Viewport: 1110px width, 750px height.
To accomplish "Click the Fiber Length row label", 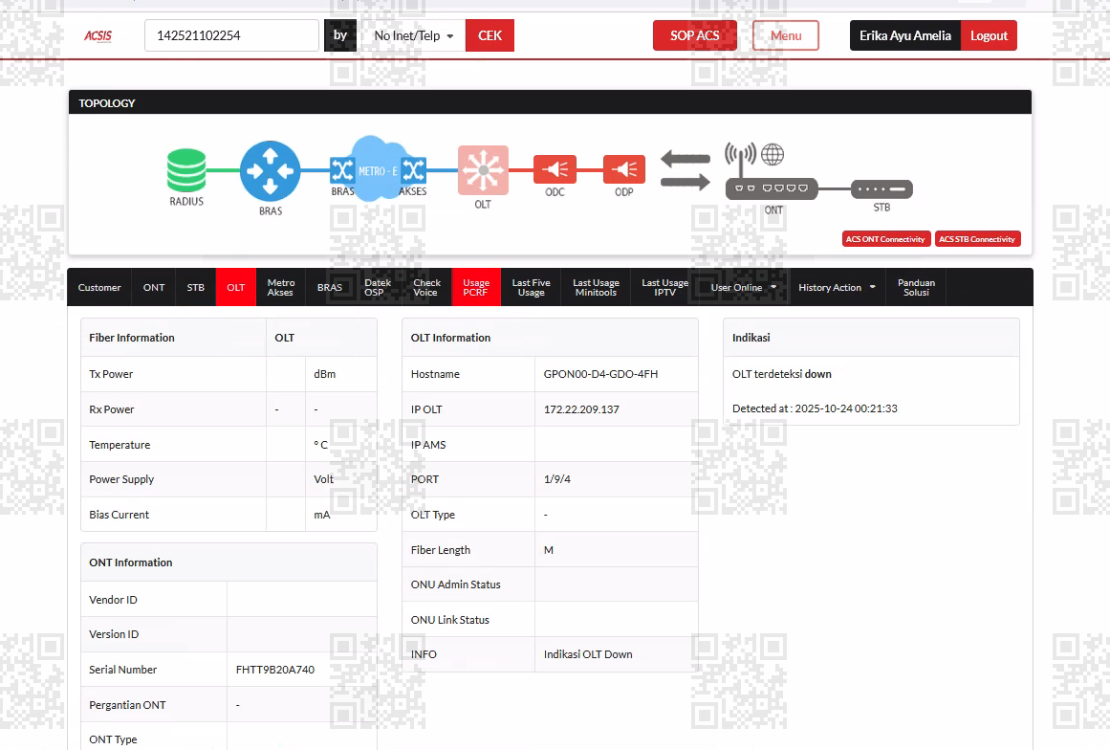I will tap(441, 549).
